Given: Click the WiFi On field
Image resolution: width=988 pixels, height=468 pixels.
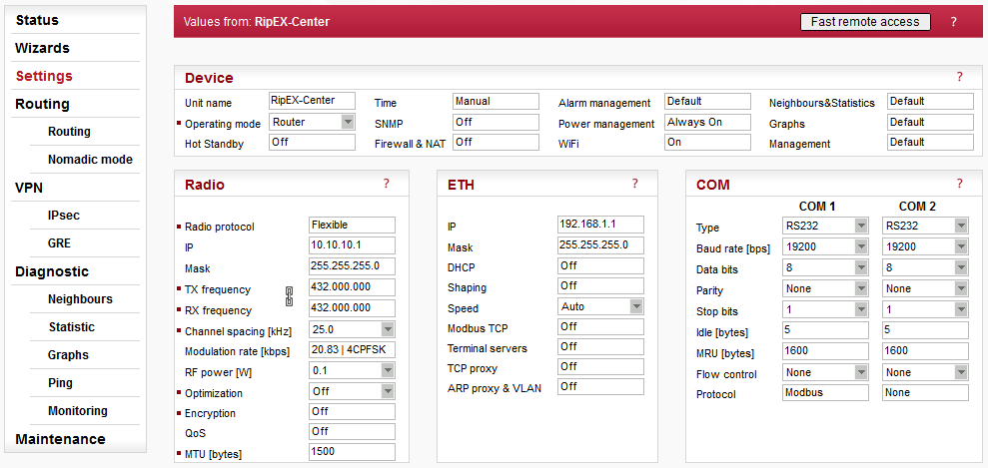Looking at the screenshot, I should pos(707,142).
